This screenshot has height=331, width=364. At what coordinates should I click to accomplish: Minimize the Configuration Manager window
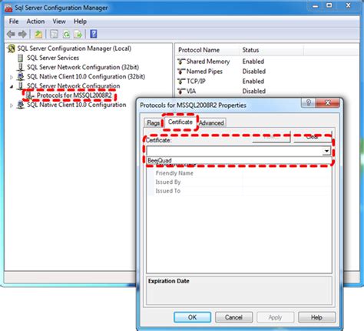click(316, 5)
